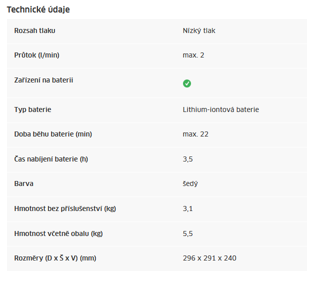
Task: Select the Průtok (l/min) label
Action: point(36,55)
